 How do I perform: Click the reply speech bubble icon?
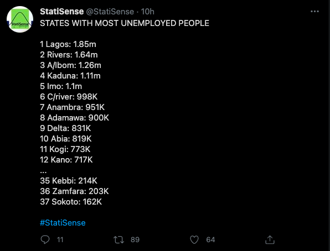(x=45, y=239)
